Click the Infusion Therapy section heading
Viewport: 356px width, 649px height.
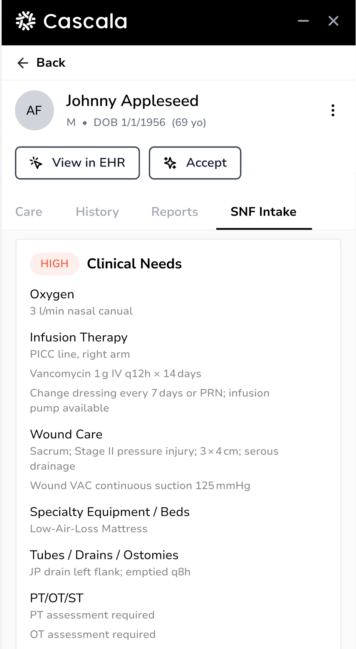[79, 337]
